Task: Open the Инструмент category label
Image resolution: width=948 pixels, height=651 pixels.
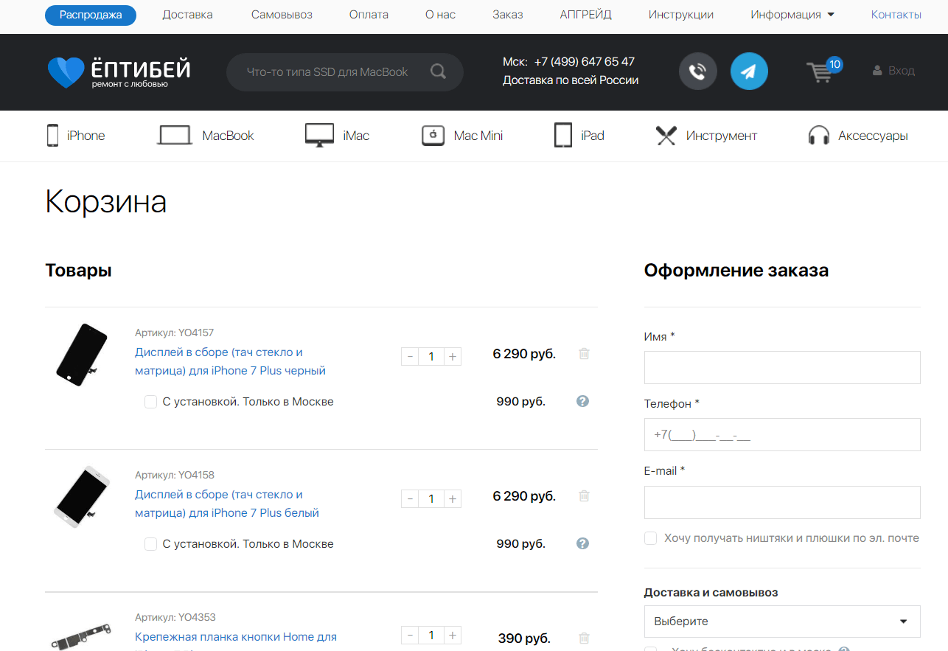Action: point(722,136)
